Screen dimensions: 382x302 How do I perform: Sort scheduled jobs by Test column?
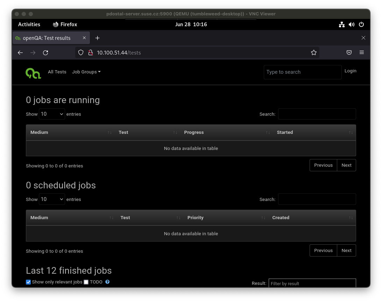coord(150,217)
